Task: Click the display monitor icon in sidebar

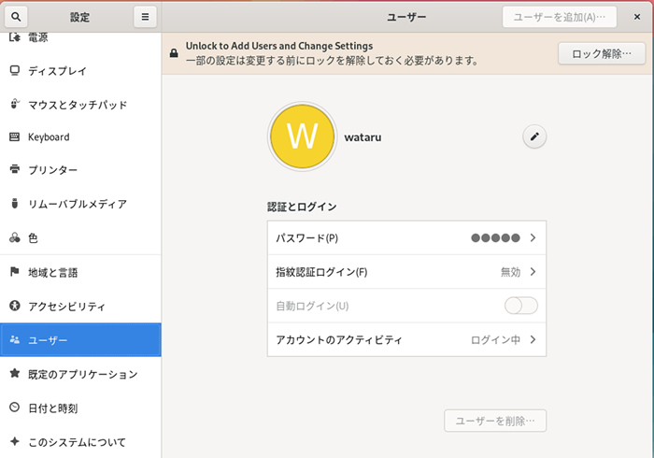Action: pyautogui.click(x=14, y=71)
